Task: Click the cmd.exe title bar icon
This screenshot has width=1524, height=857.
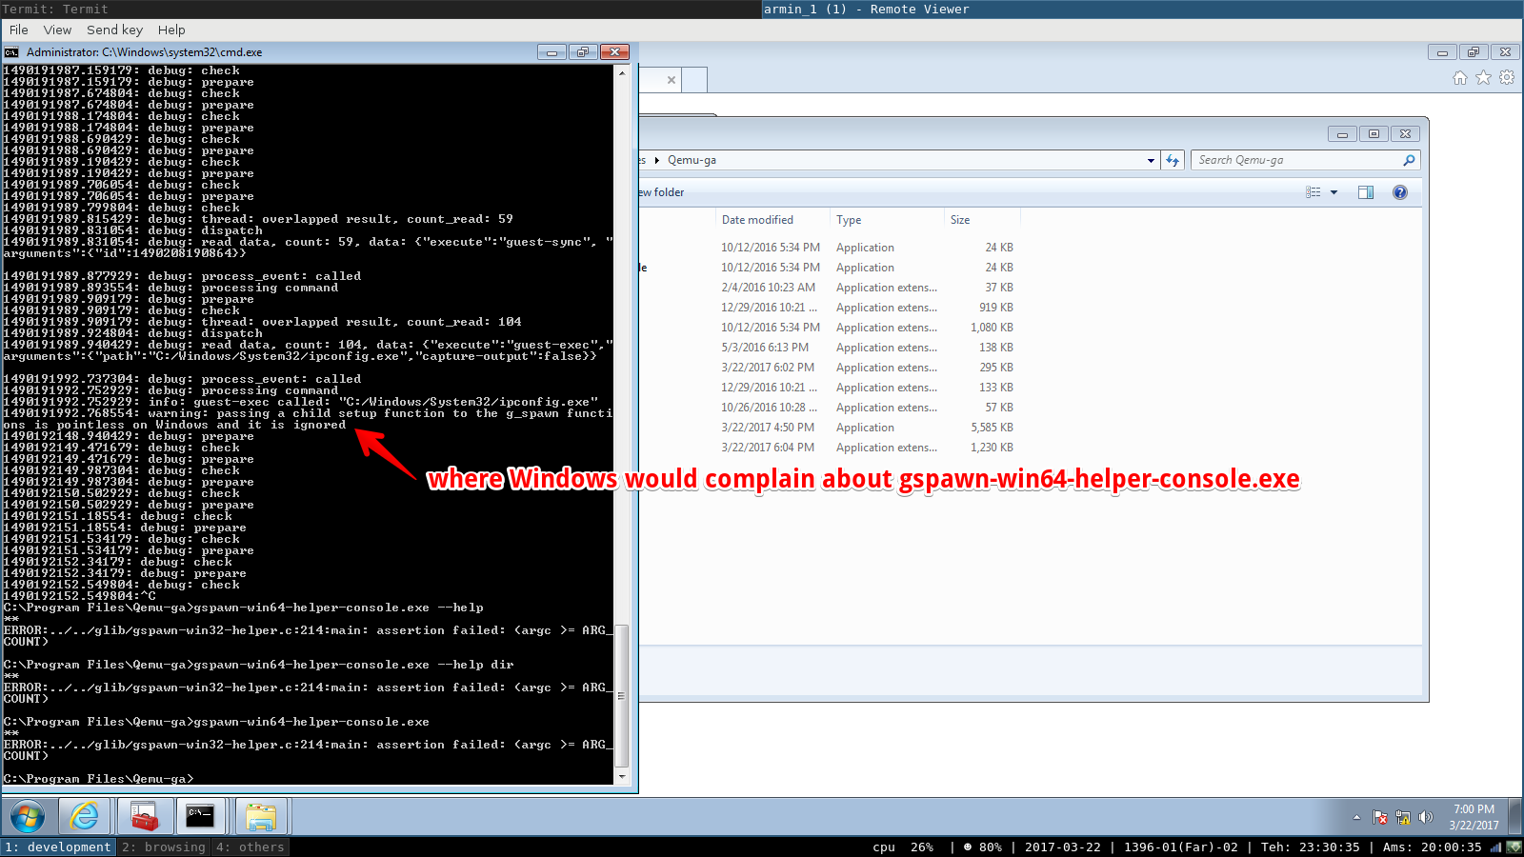Action: (11, 52)
